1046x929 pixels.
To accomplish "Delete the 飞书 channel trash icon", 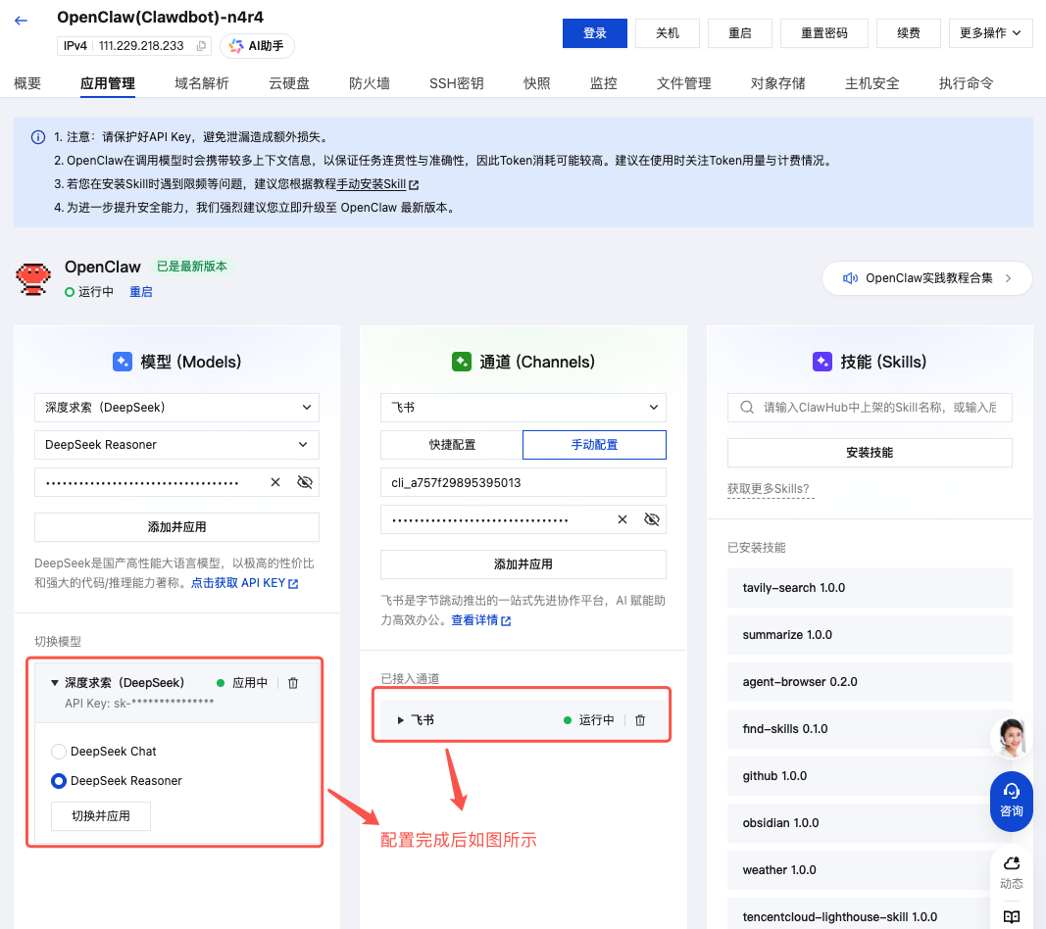I will pyautogui.click(x=640, y=720).
